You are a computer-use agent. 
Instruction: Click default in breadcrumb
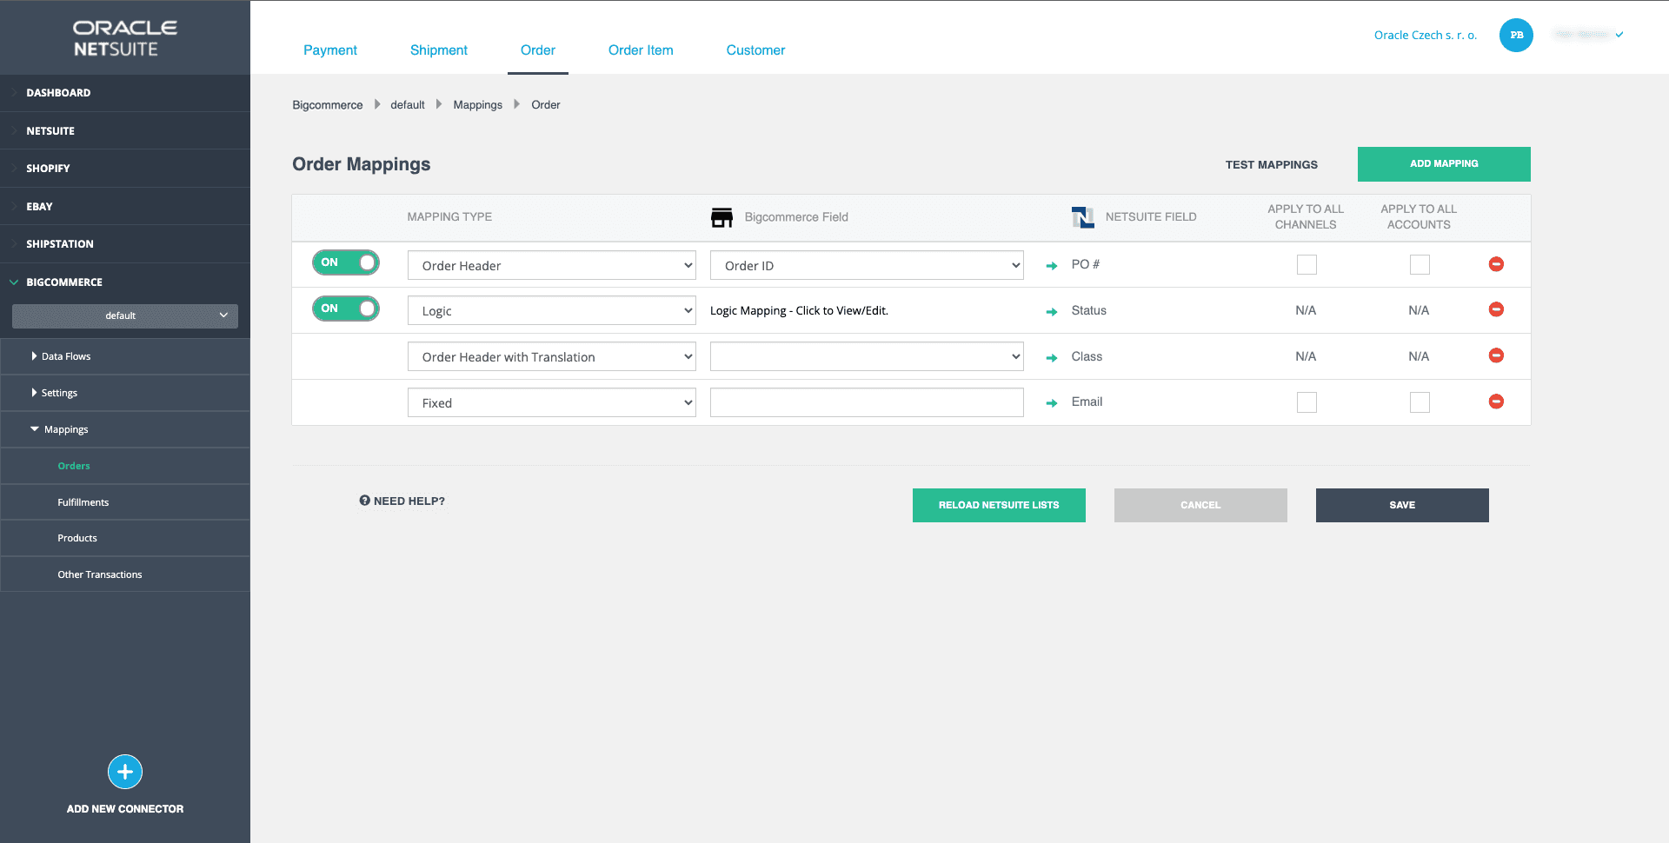pyautogui.click(x=408, y=105)
